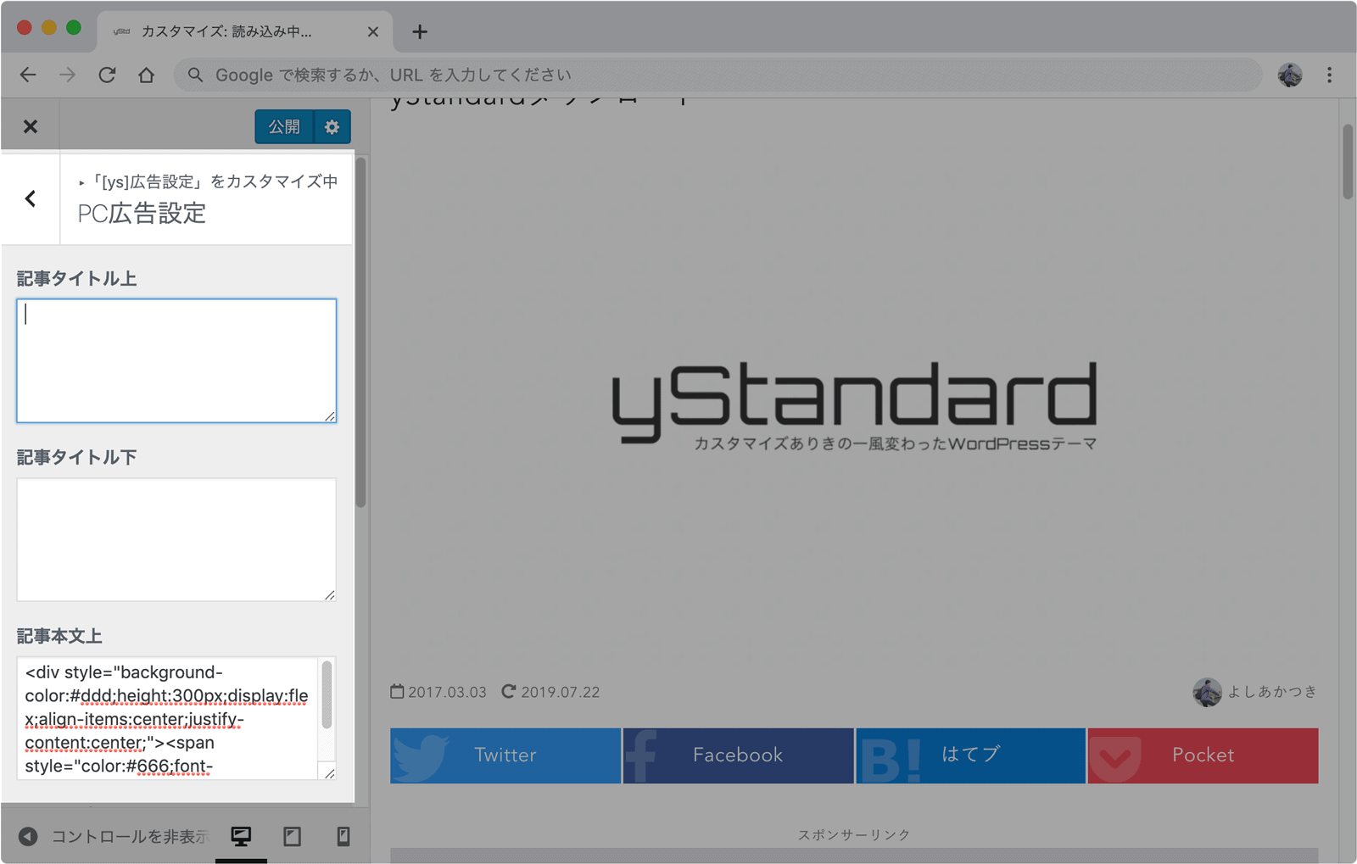The image size is (1357, 864).
Task: Go to the browser home page icon
Action: (147, 75)
